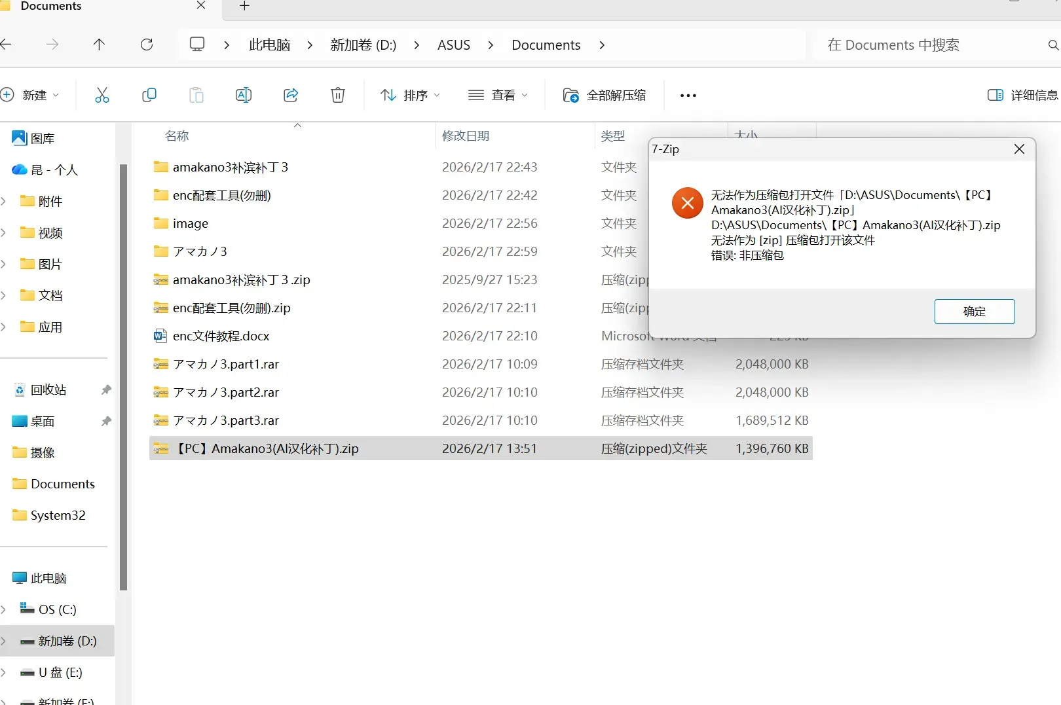Select 【PC】Amakano3(AI汉化补丁).zip file
The width and height of the screenshot is (1061, 705).
click(481, 448)
